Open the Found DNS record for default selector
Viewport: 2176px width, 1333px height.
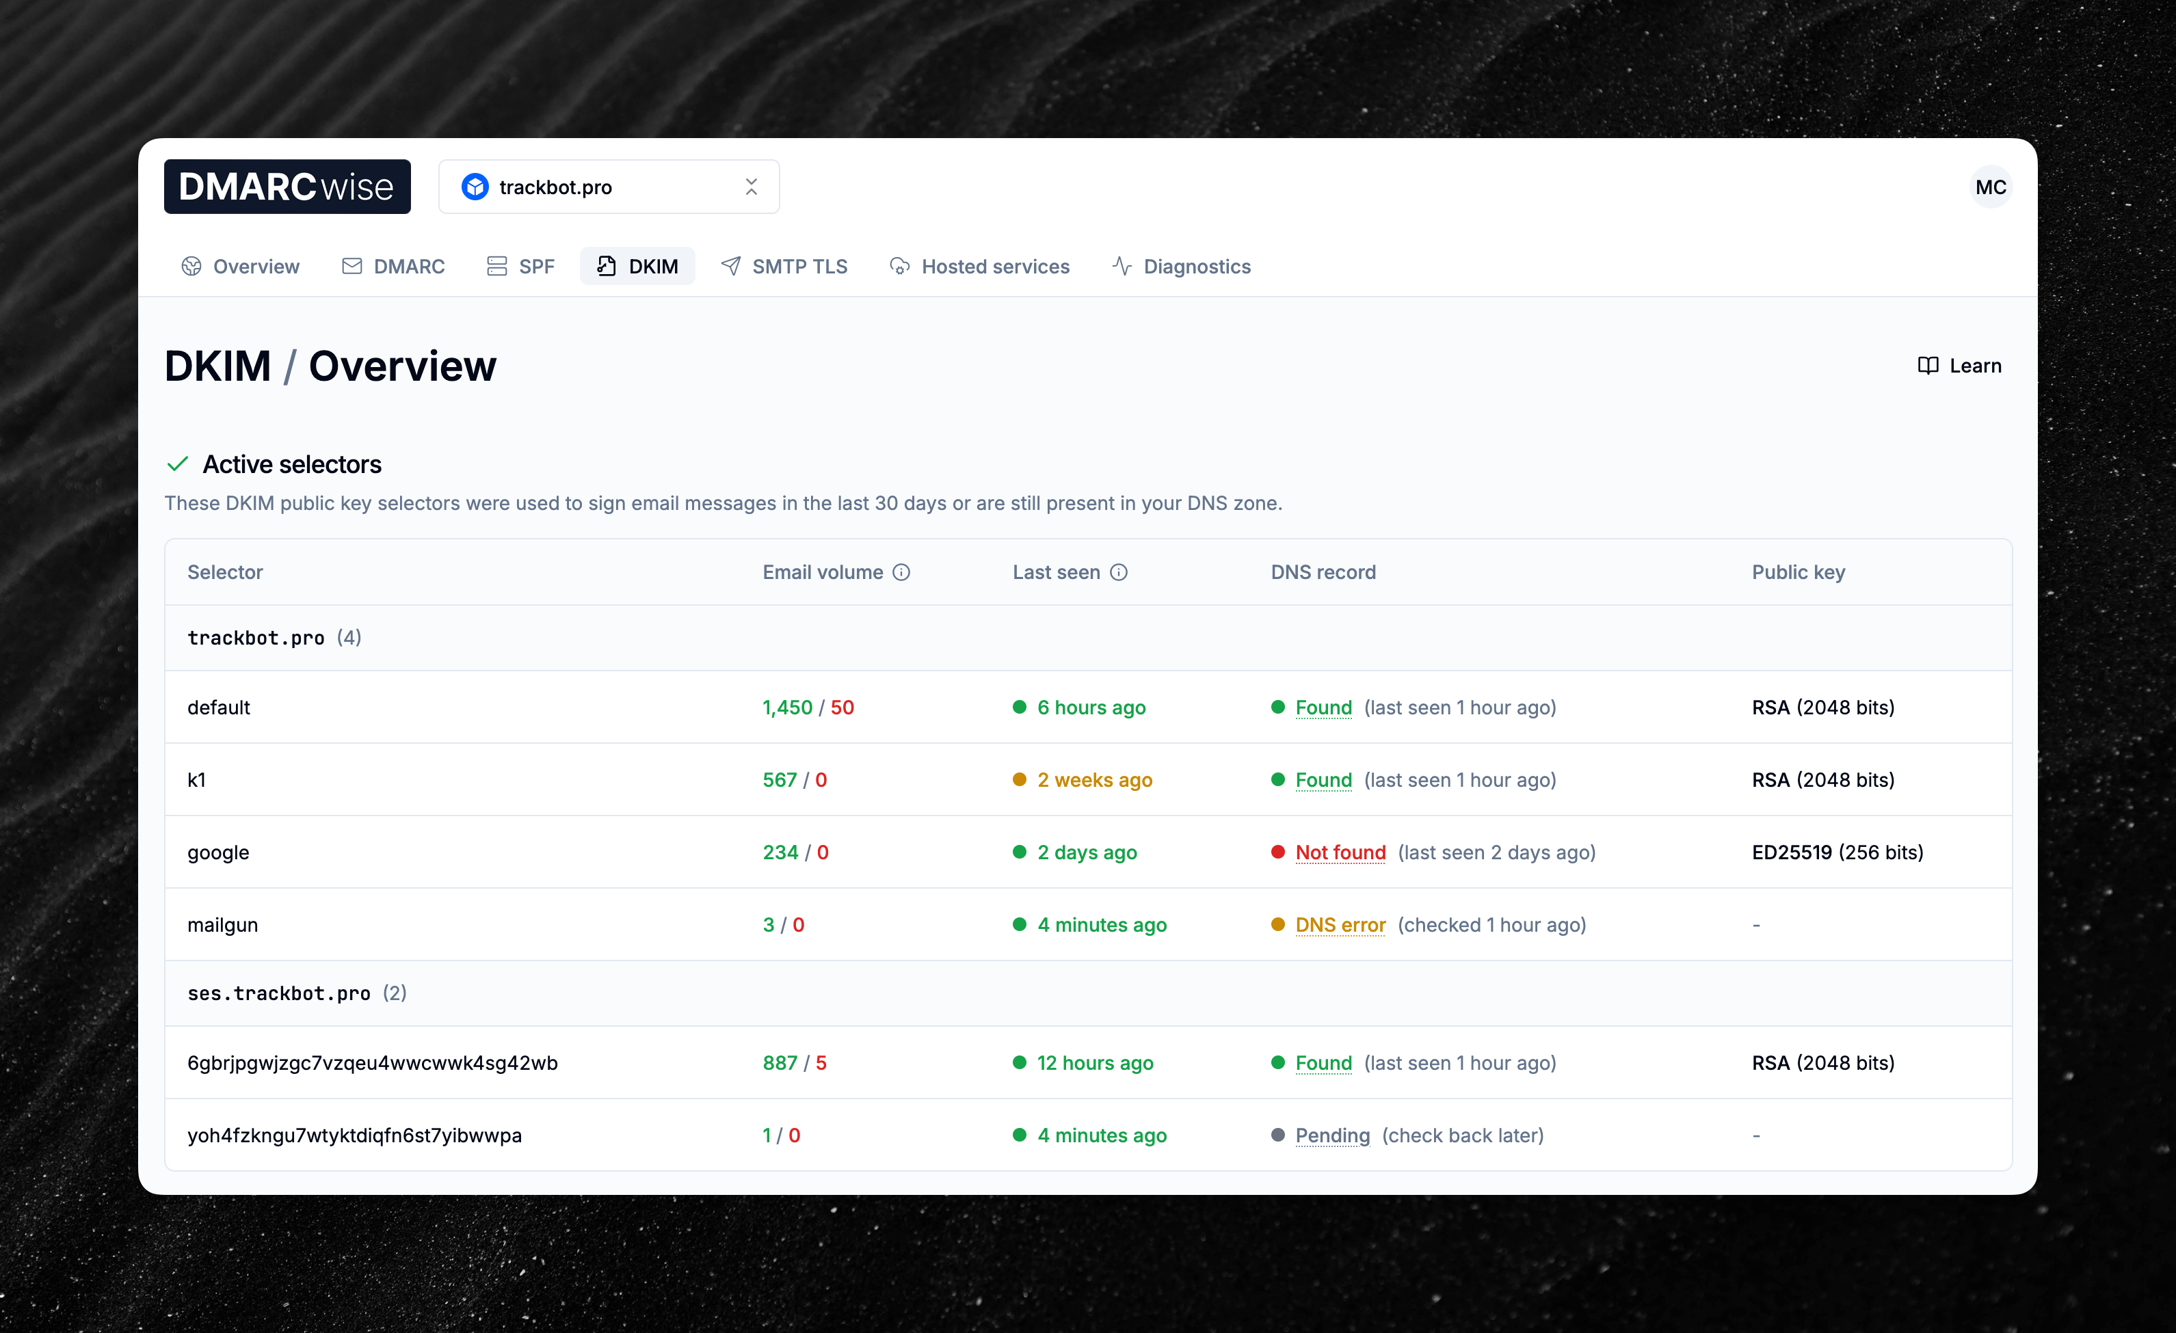coord(1323,707)
